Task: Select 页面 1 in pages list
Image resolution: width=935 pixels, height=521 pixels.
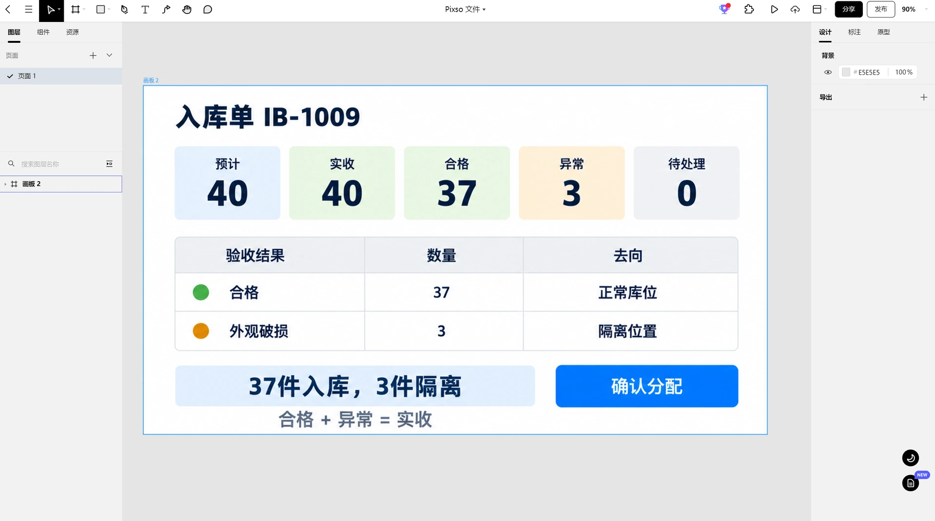Action: point(61,76)
